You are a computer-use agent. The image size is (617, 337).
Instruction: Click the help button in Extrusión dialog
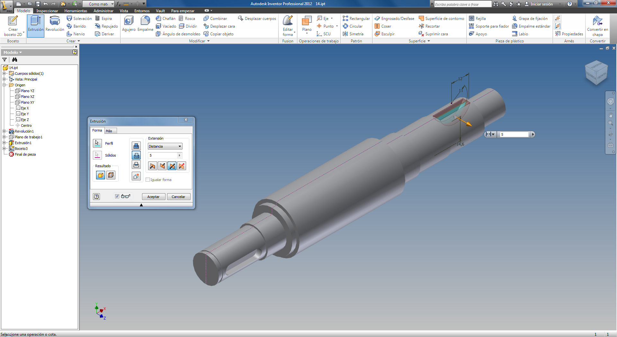click(96, 196)
